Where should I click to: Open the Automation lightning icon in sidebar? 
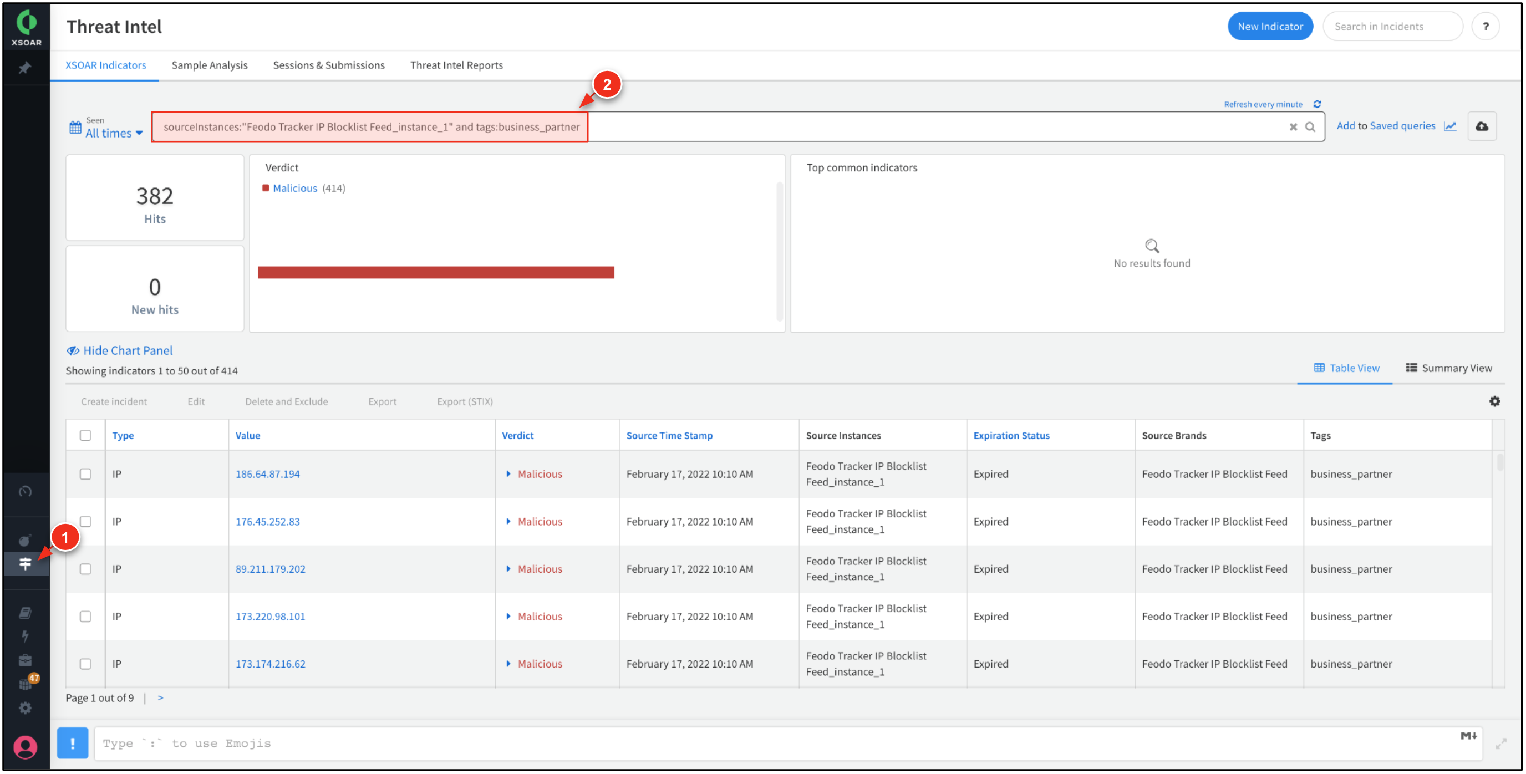tap(25, 636)
